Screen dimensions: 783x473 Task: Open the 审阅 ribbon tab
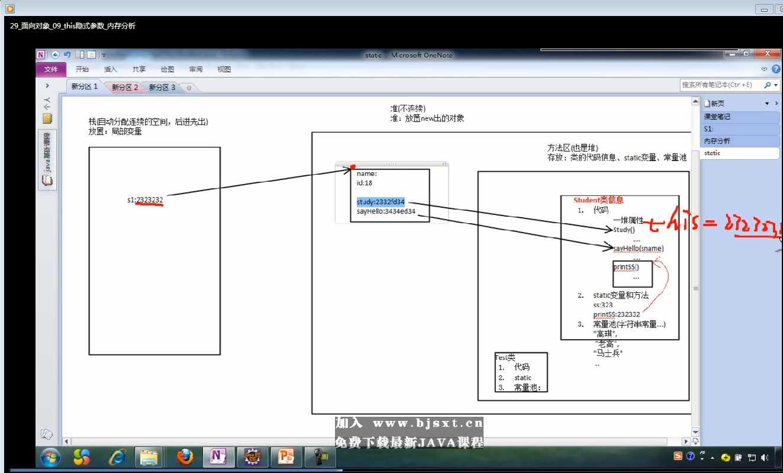point(196,69)
